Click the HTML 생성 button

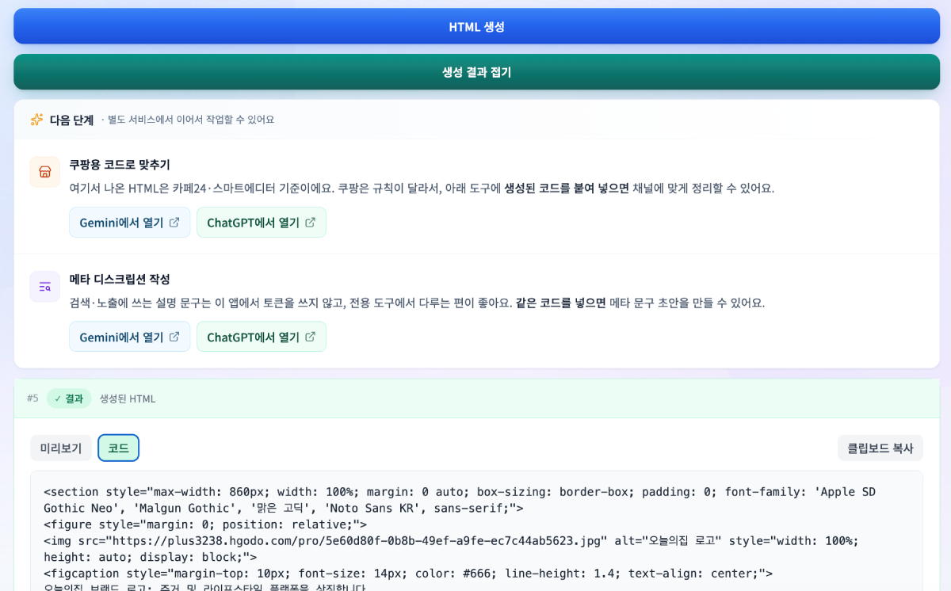(476, 26)
